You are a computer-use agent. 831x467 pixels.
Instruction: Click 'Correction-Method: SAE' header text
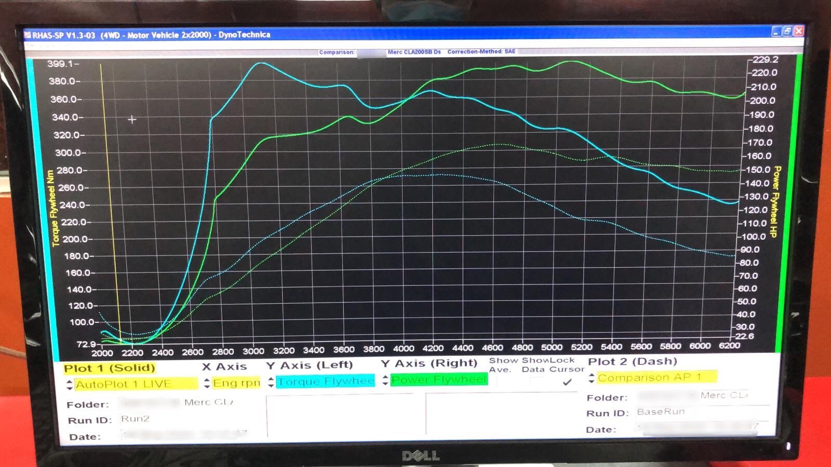point(481,51)
